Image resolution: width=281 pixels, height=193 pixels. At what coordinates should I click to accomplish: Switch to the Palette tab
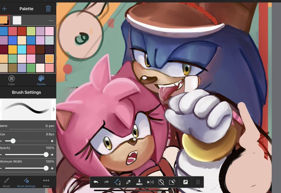click(41, 80)
